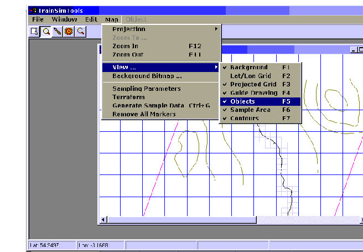Expand the Projection submenu

pyautogui.click(x=162, y=29)
